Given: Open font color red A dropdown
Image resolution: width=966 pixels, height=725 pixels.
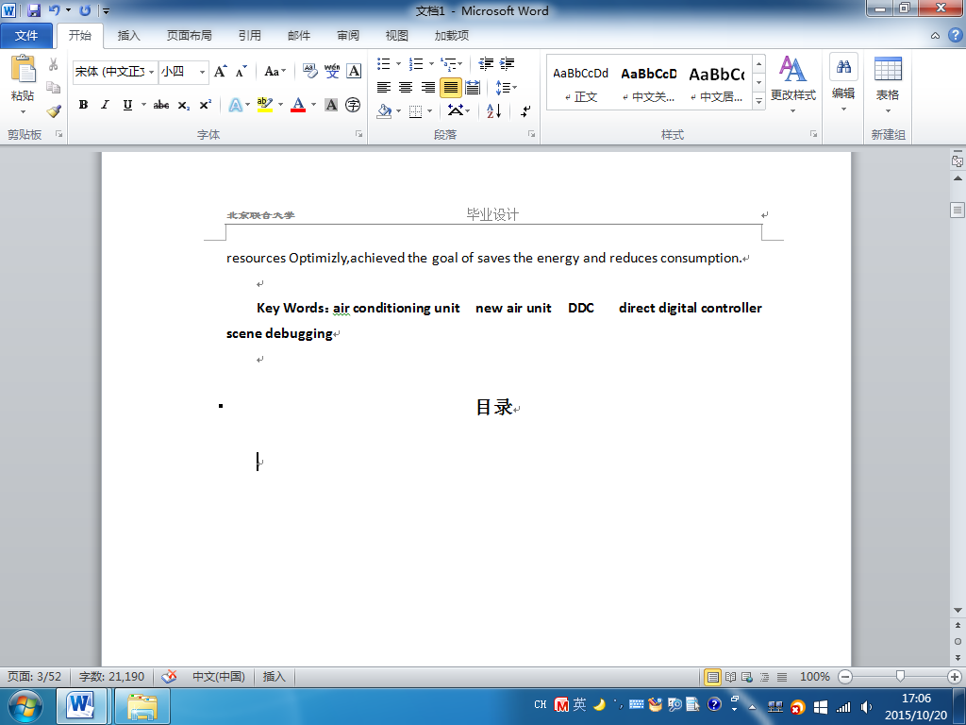Looking at the screenshot, I should pos(313,105).
